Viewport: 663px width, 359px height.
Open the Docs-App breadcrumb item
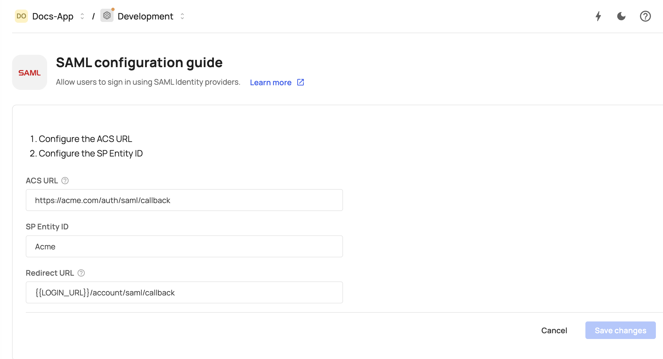point(53,16)
